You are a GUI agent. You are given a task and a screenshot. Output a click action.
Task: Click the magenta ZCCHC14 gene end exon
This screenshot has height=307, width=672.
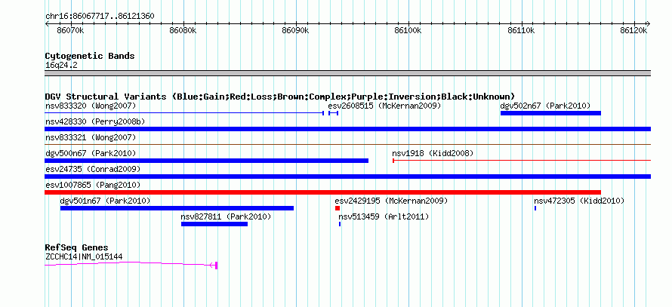tap(217, 265)
